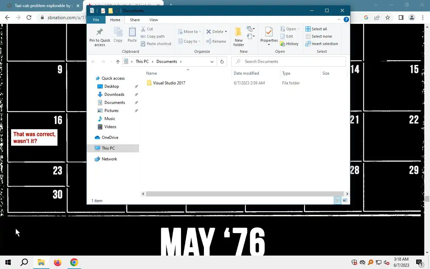Click Paste shortcut in the ribbon
Image resolution: width=430 pixels, height=269 pixels.
(156, 44)
